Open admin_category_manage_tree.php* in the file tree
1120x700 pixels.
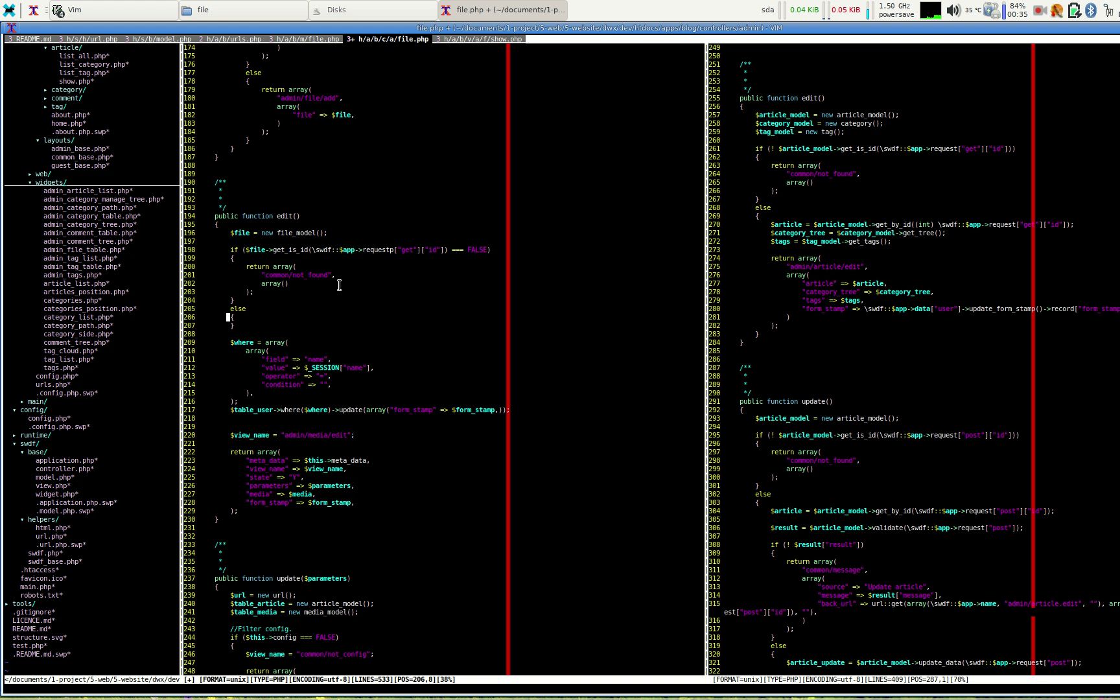pyautogui.click(x=104, y=199)
